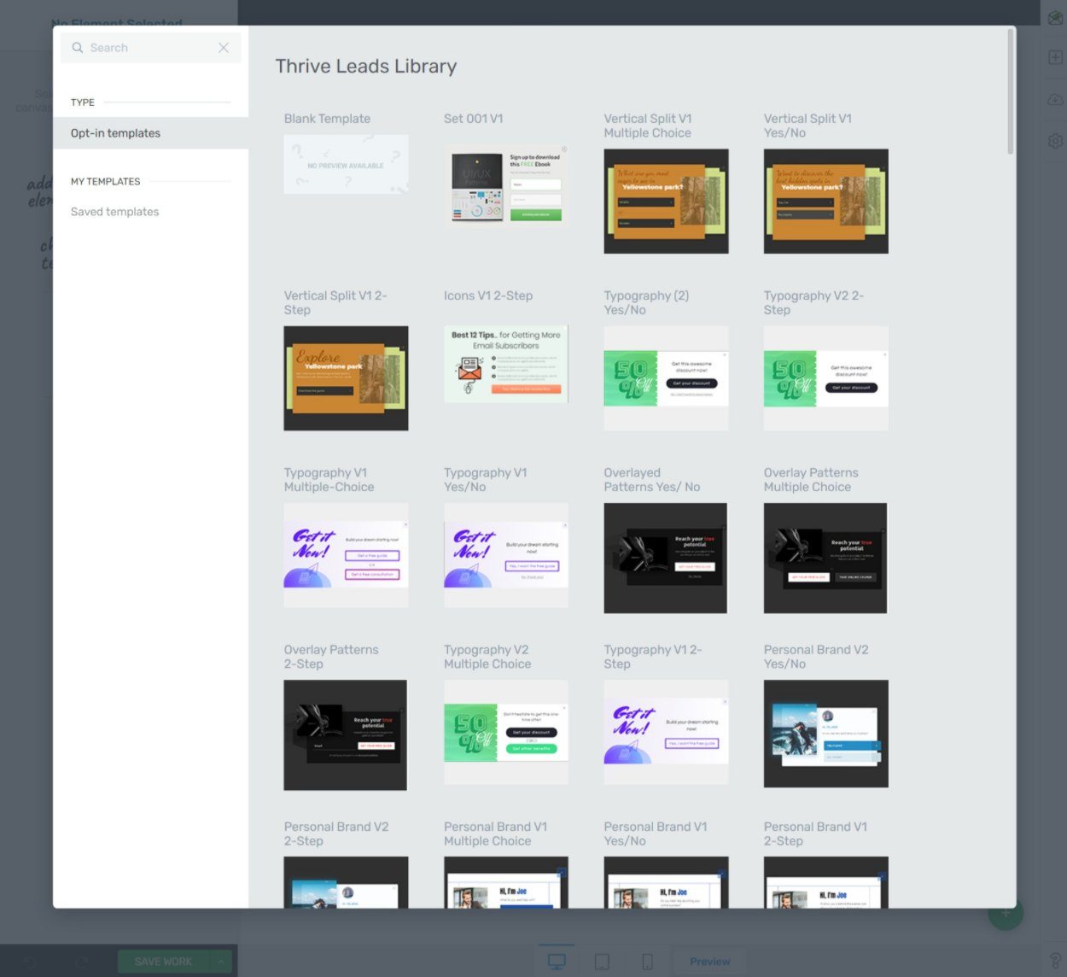Focus the template Search field
Image resolution: width=1067 pixels, height=977 pixels.
(150, 48)
